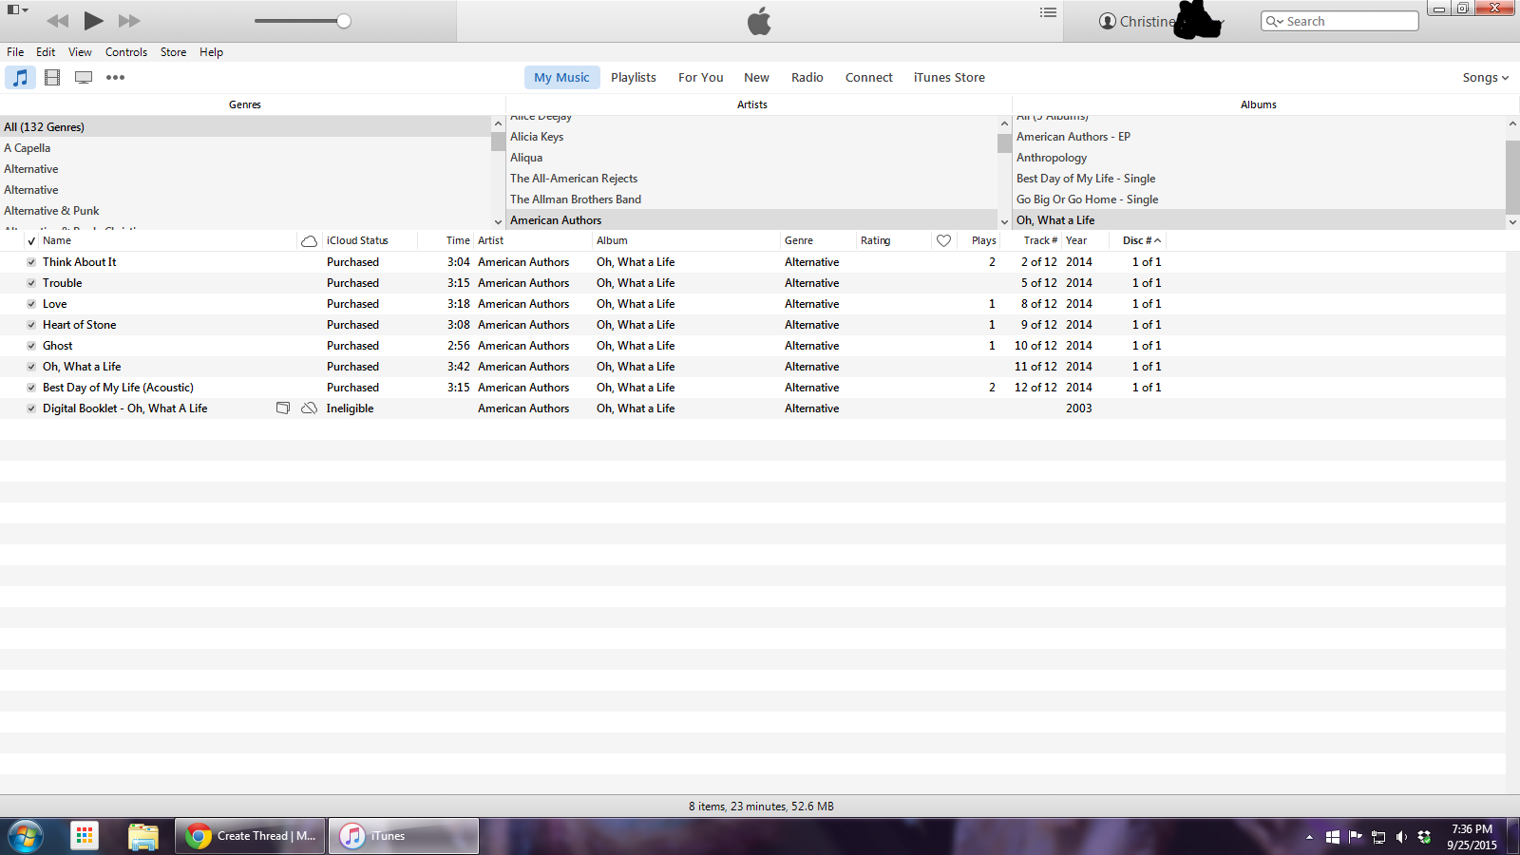Viewport: 1520px width, 855px height.
Task: Open the File menu
Action: [15, 52]
